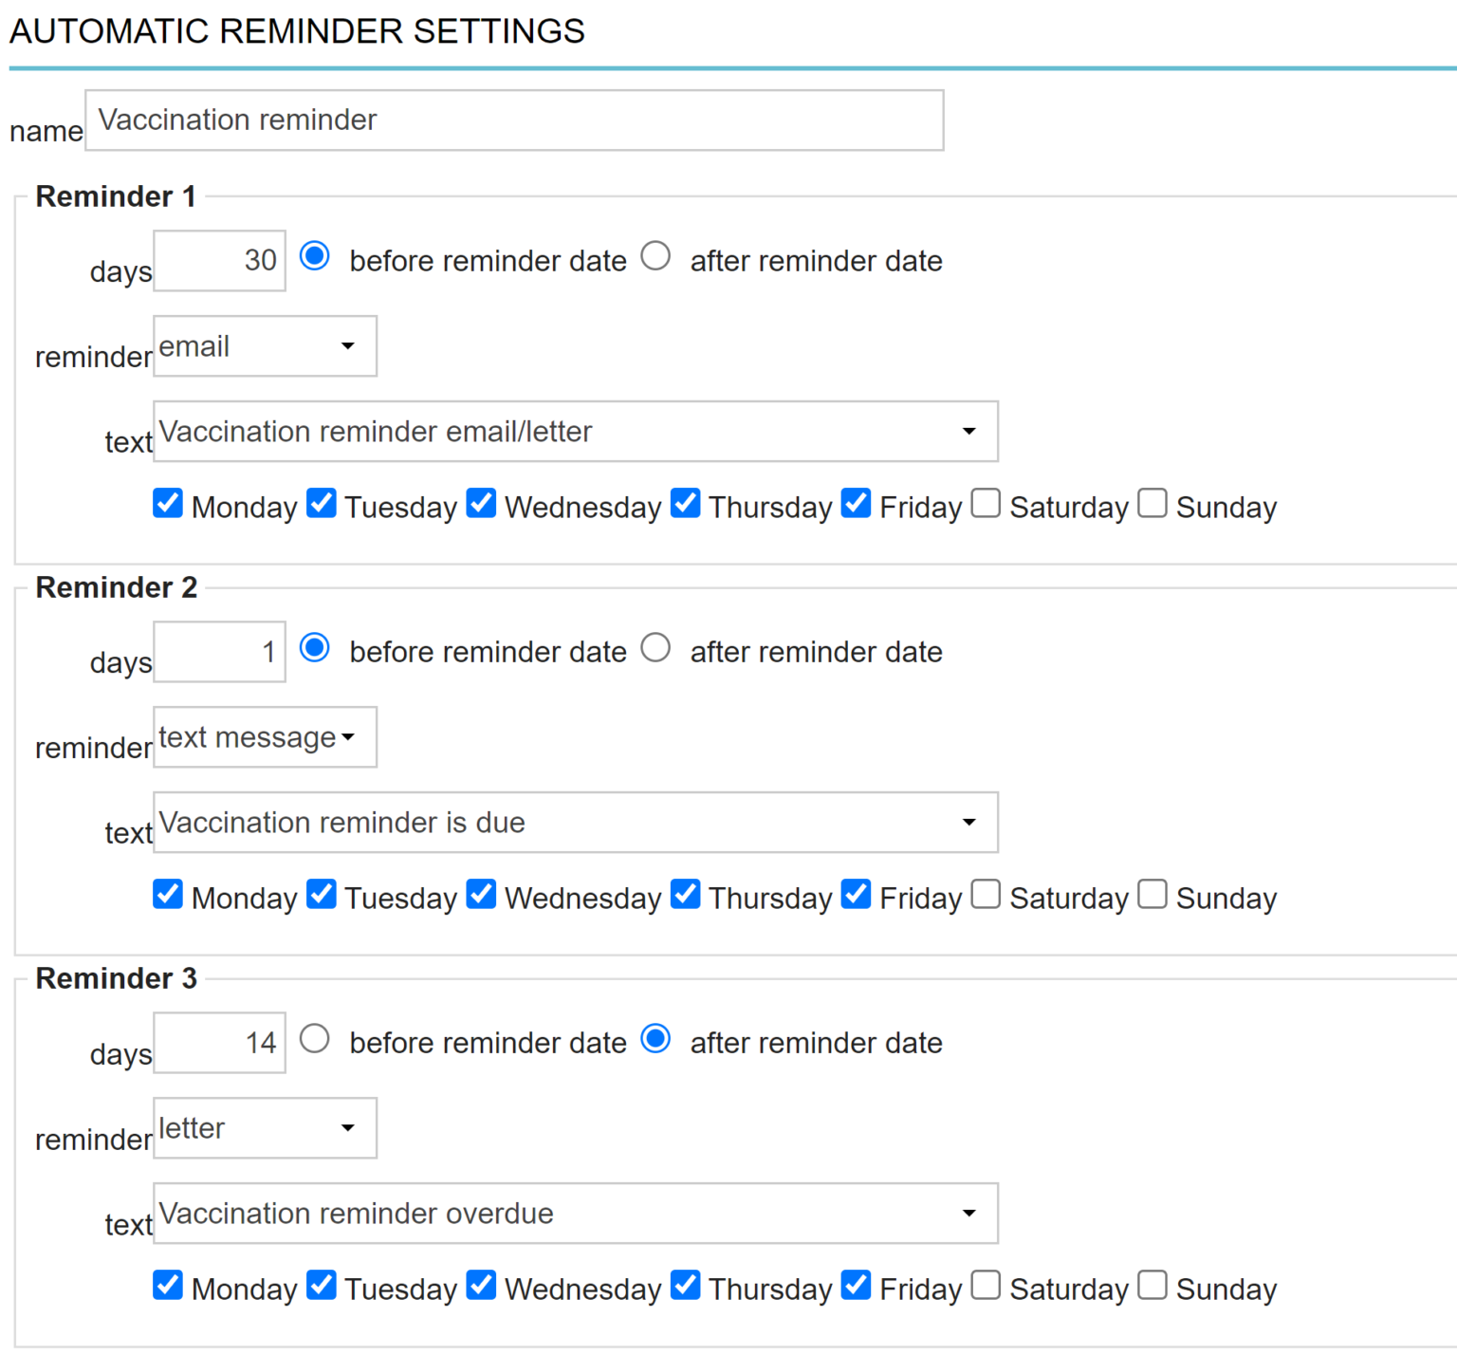Uncheck Monday in Reminder 1
The width and height of the screenshot is (1457, 1355).
click(168, 504)
